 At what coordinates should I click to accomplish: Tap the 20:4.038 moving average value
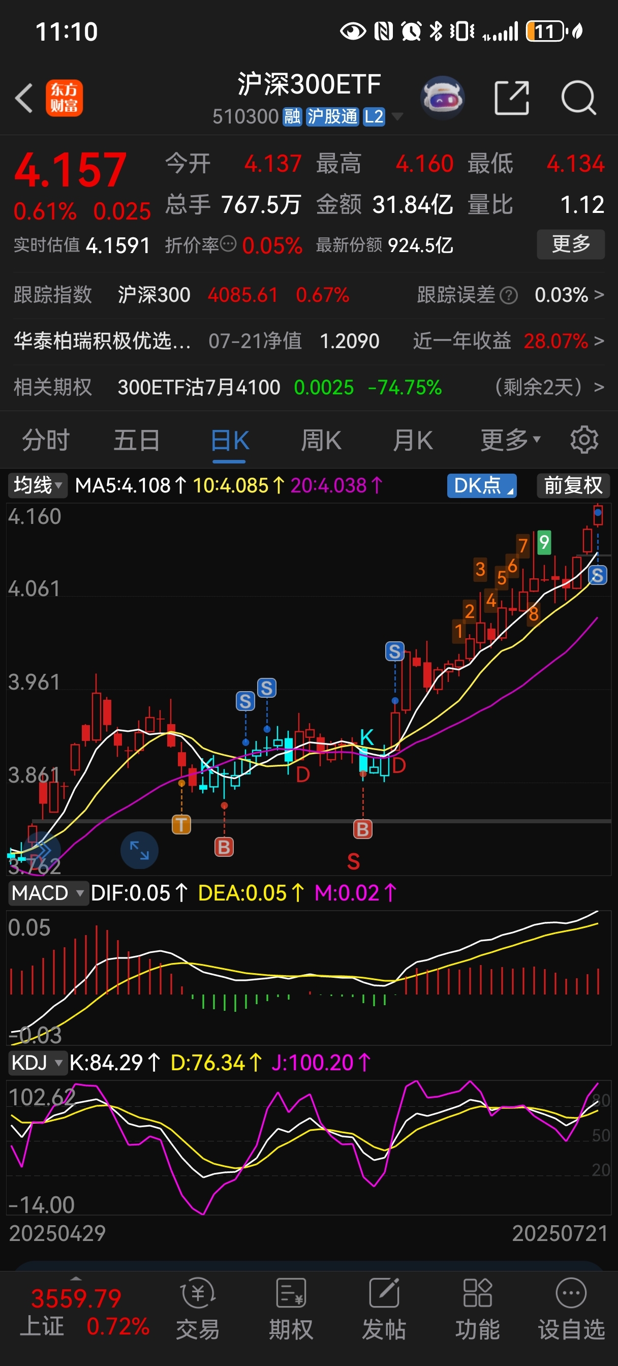tap(336, 485)
